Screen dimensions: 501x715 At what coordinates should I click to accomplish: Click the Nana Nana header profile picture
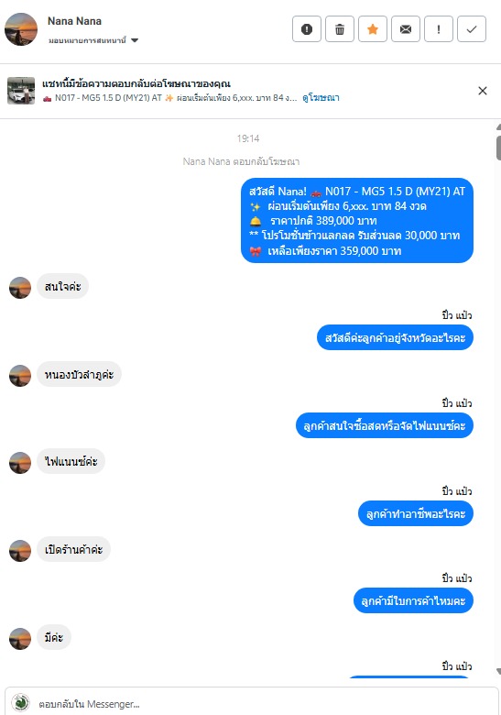tap(21, 29)
